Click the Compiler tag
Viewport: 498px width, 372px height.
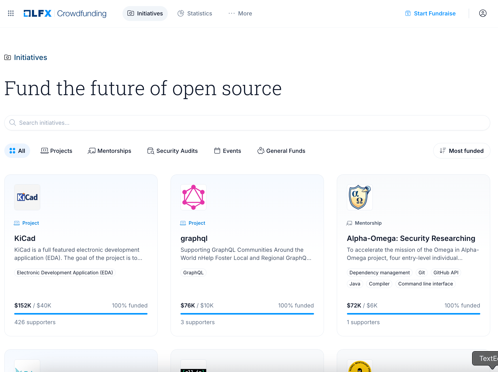click(379, 284)
